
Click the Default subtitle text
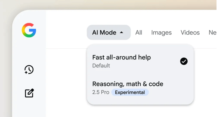pos(101,66)
